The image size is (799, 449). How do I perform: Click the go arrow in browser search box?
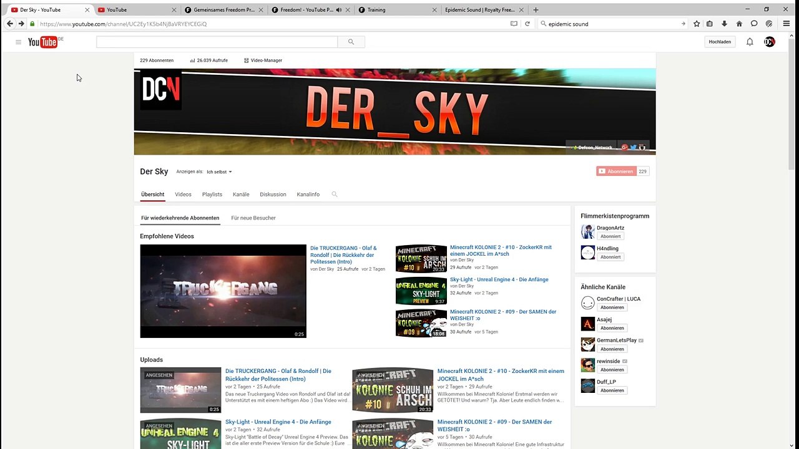pos(683,24)
